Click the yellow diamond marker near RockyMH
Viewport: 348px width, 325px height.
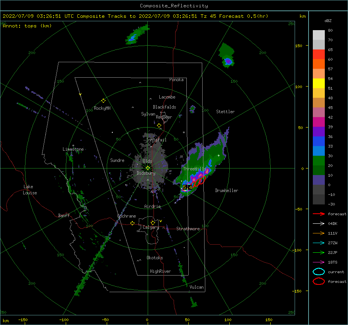103,101
